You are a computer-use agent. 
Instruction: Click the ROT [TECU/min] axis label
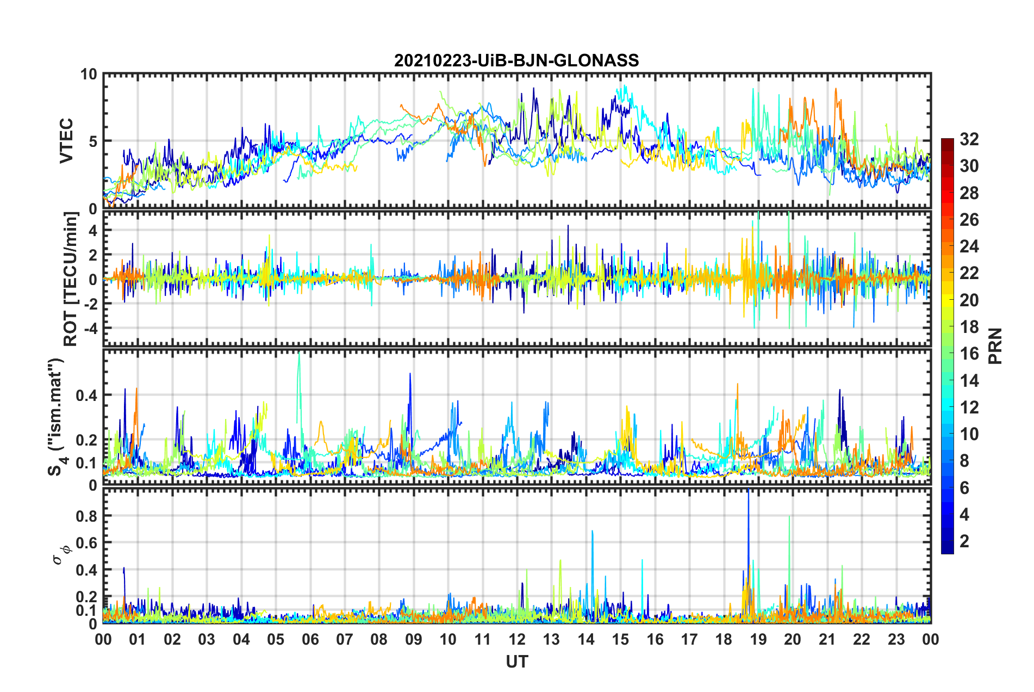(71, 279)
